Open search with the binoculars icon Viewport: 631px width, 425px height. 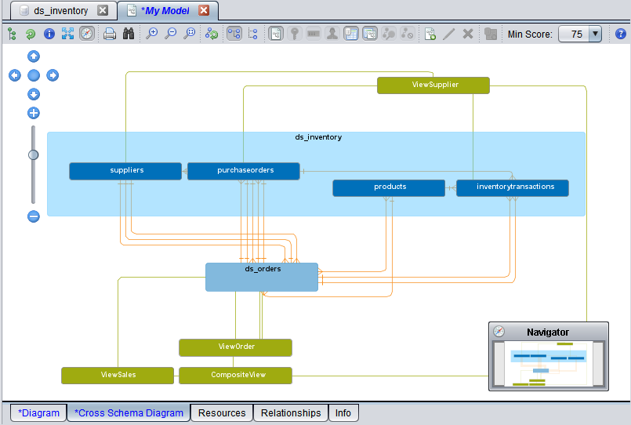tap(128, 34)
